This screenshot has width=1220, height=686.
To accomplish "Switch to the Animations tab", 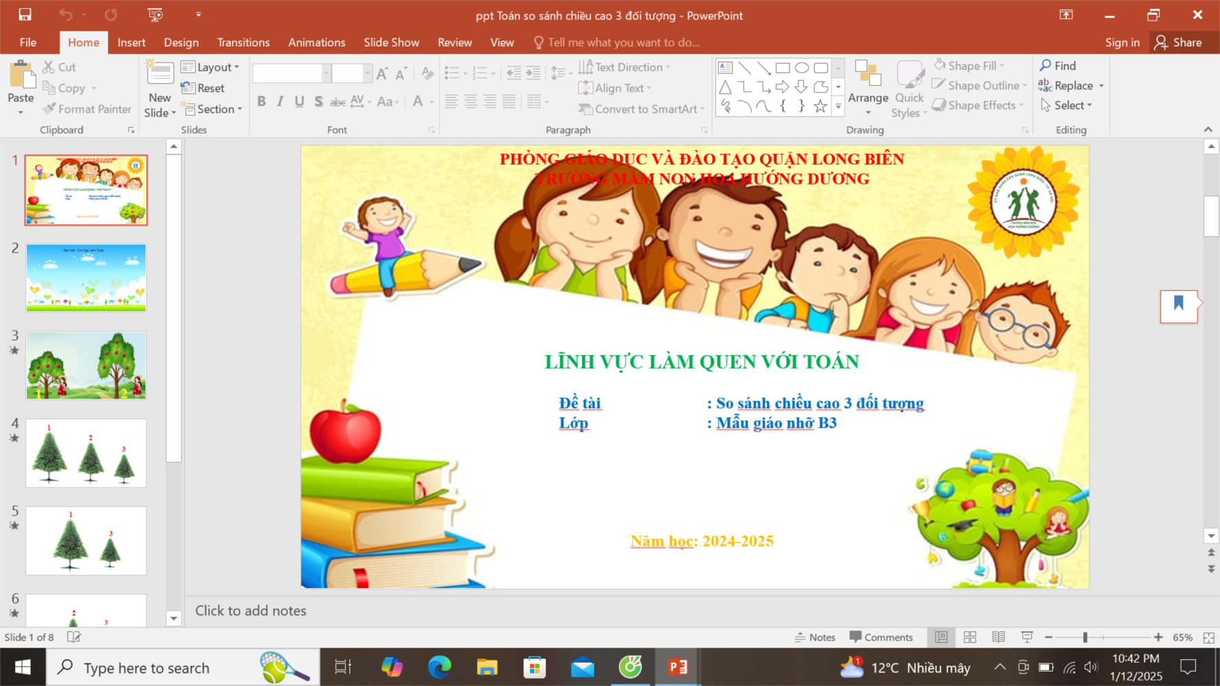I will 316,43.
